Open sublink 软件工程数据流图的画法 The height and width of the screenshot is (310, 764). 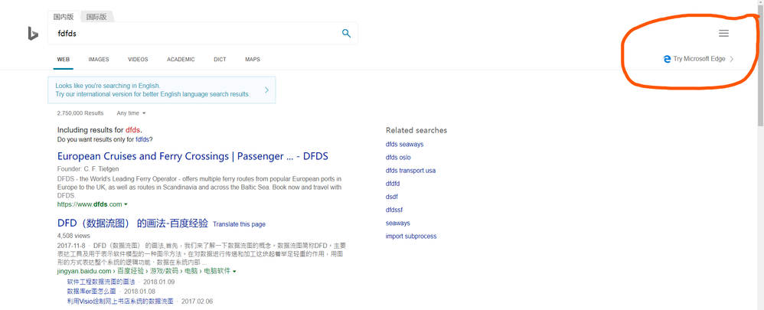click(x=101, y=282)
